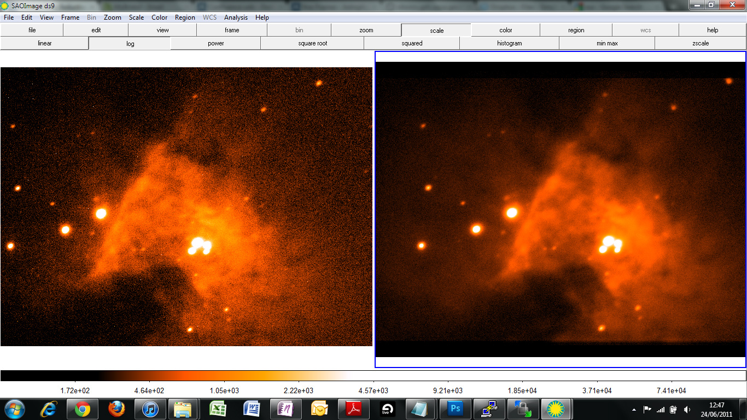This screenshot has width=747, height=420.
Task: Show the zoom buttons group
Action: pos(366,30)
